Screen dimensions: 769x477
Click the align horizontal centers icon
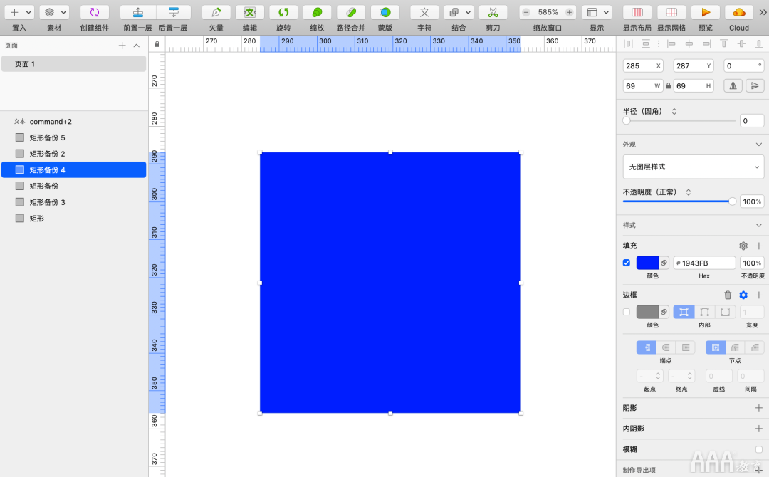[x=689, y=44]
